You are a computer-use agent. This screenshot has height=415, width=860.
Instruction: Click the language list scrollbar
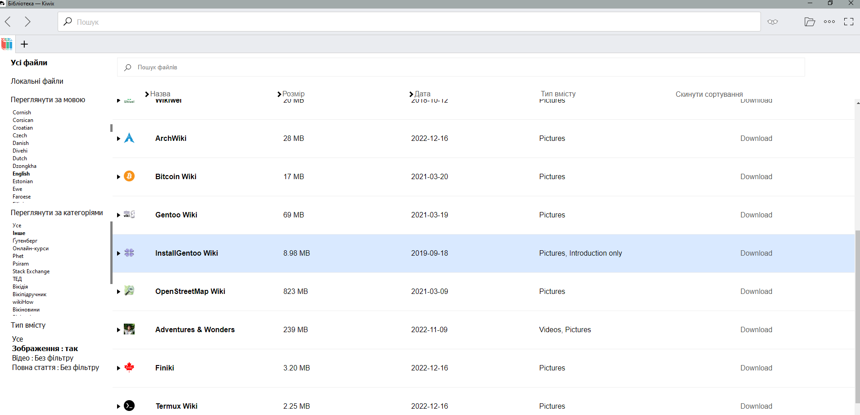coord(111,128)
